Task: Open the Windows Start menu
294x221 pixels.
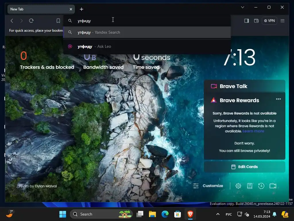Action: (63, 214)
